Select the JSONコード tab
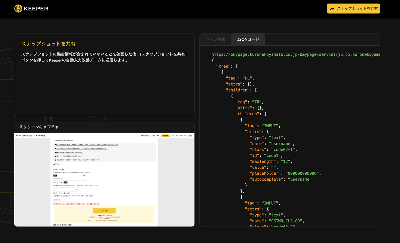This screenshot has width=400, height=243. [248, 39]
